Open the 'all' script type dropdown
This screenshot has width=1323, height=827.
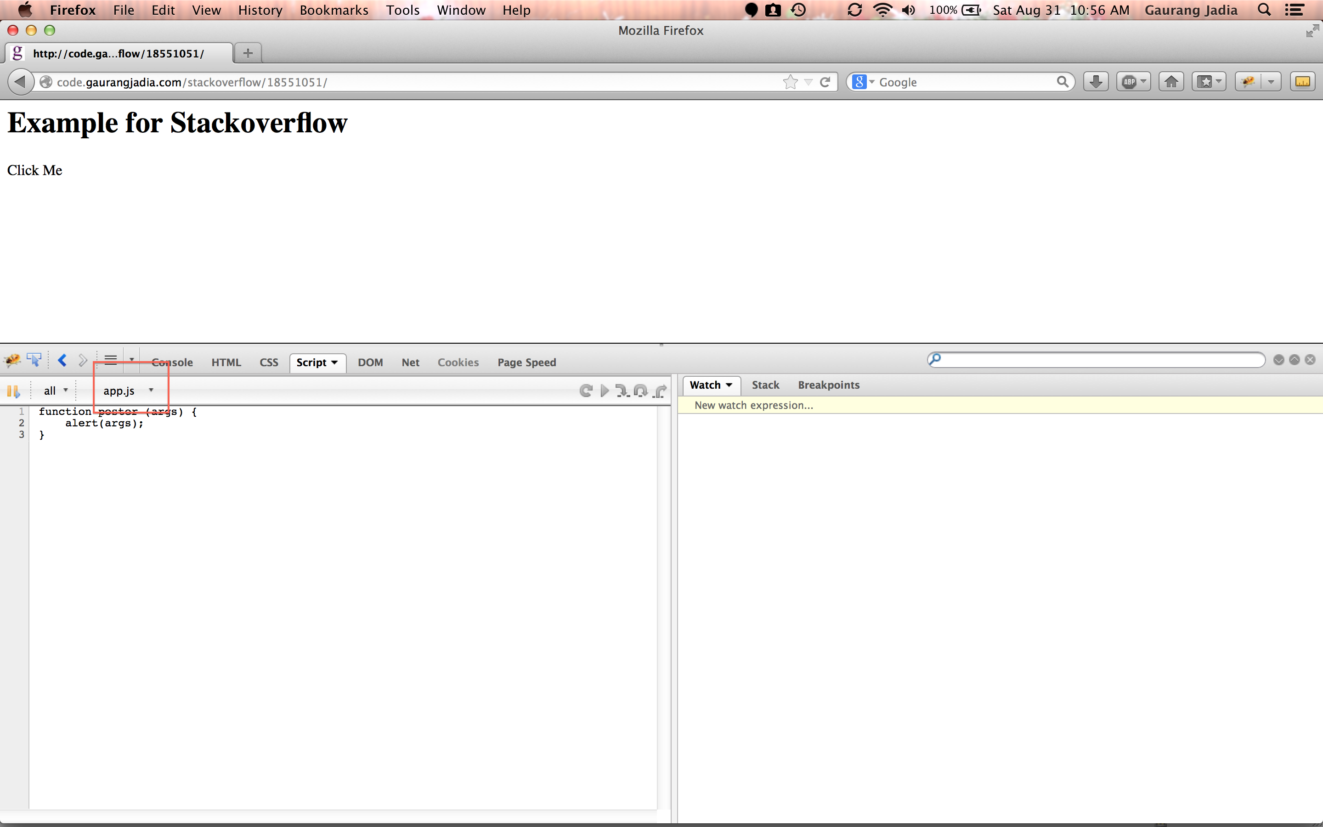tap(56, 391)
